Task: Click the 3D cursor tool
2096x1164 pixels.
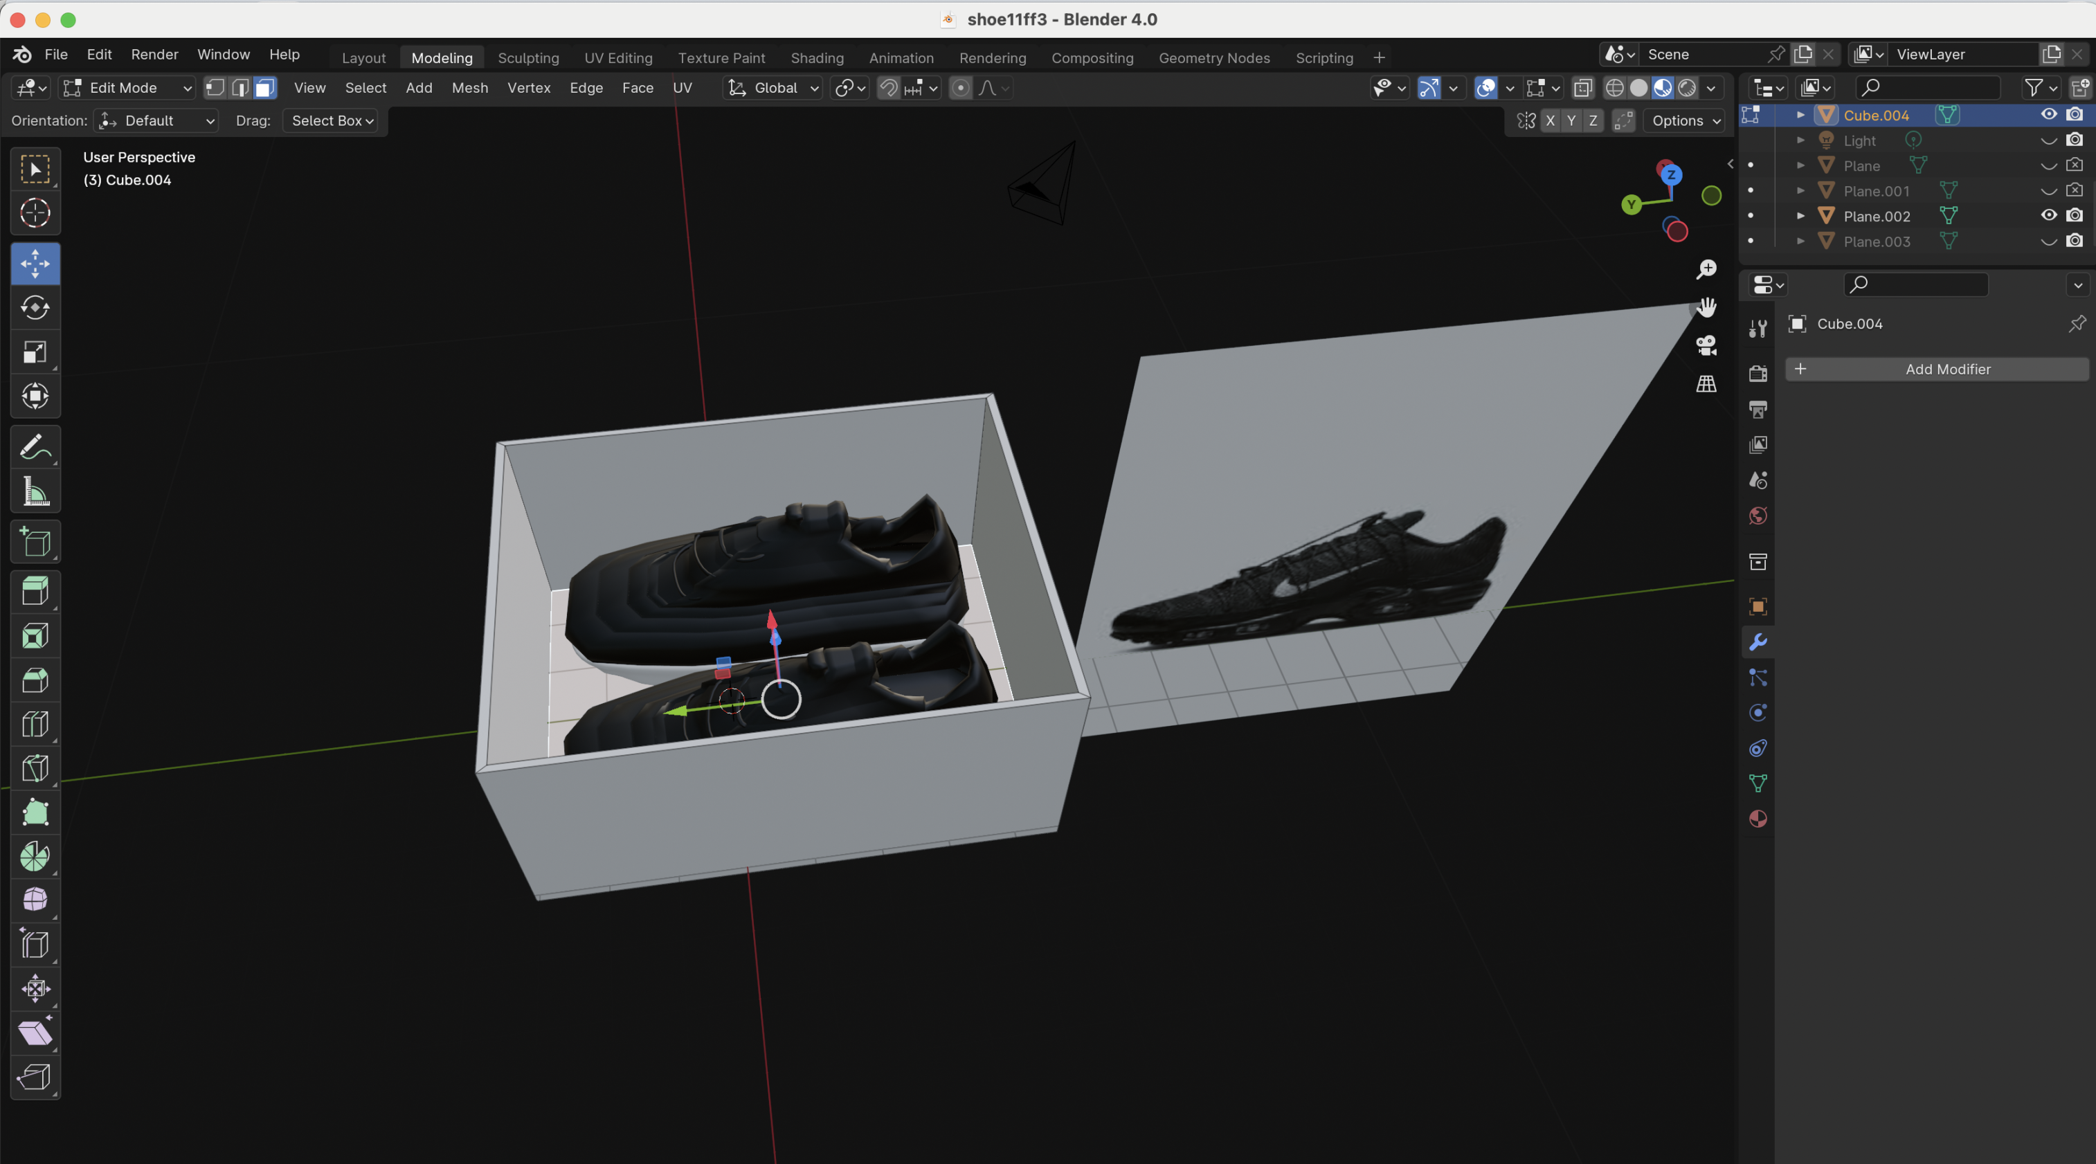Action: coord(35,213)
